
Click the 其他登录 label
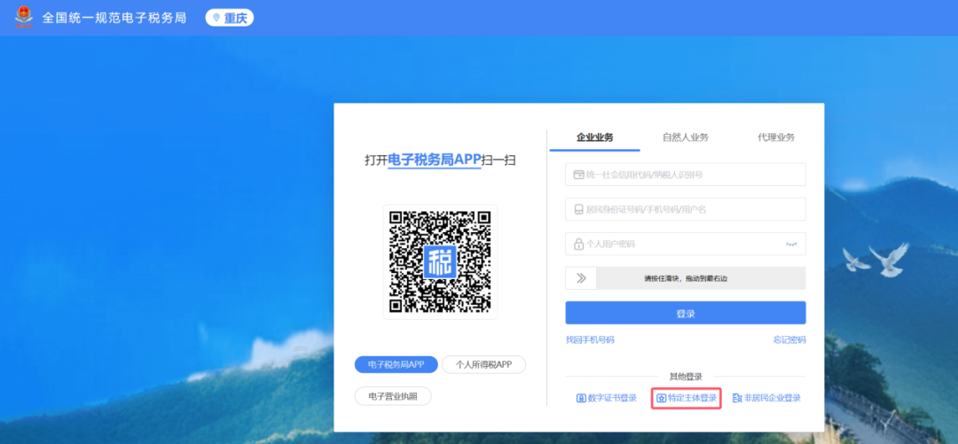(x=686, y=377)
